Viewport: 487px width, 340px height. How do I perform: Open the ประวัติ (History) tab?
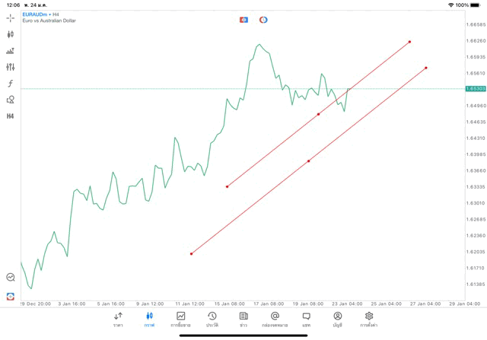click(212, 319)
